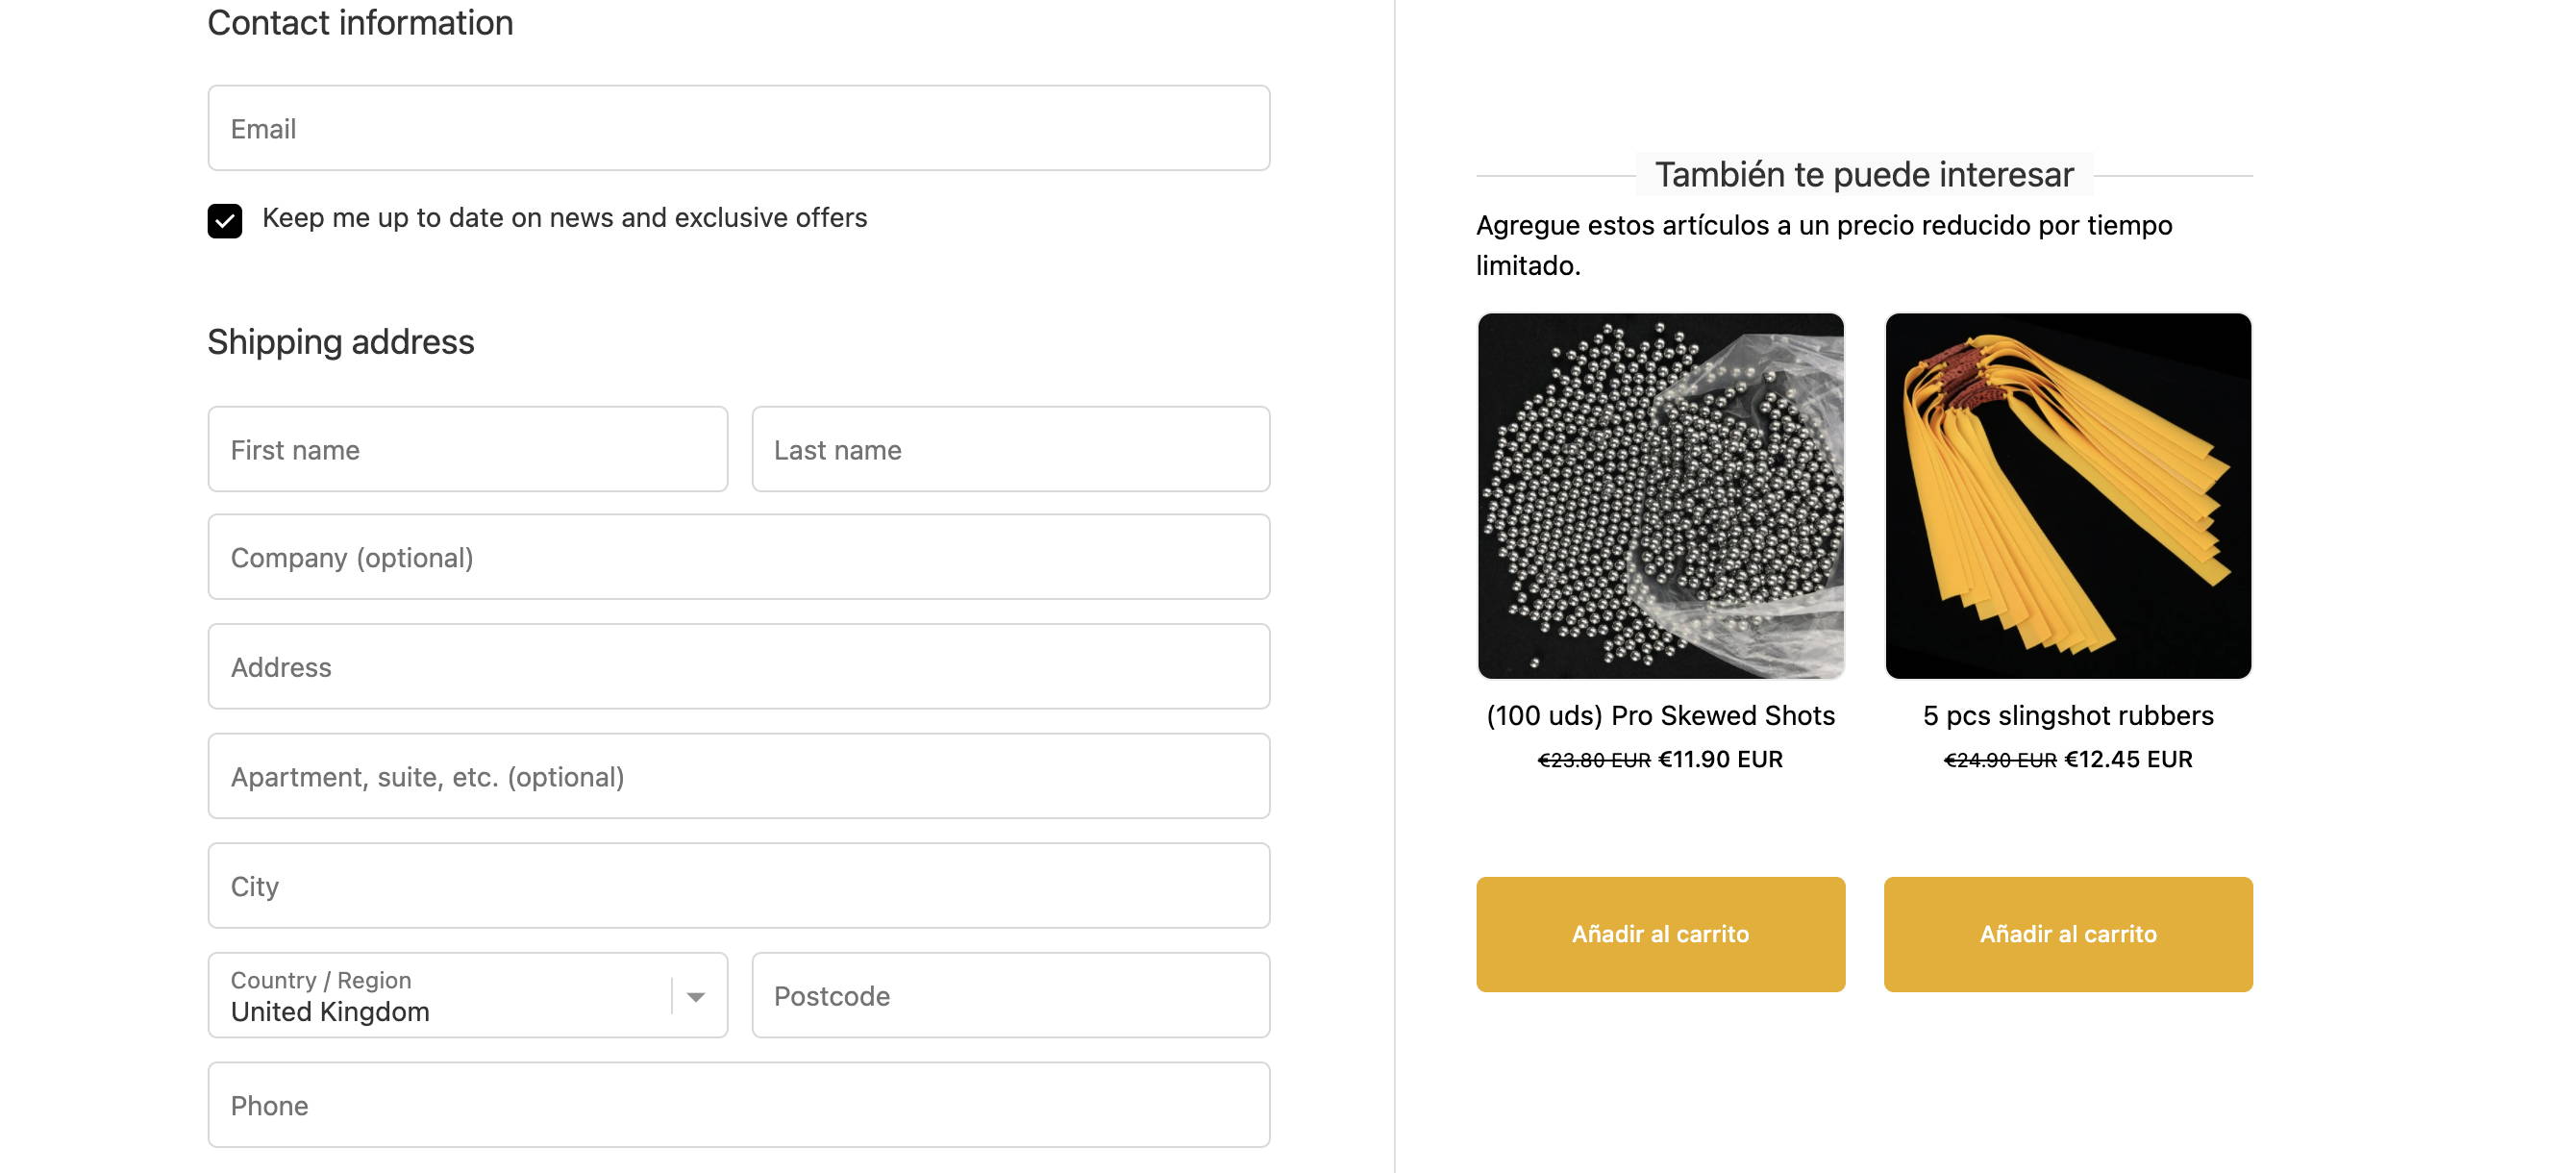Add Pro Skewed Shots with Añadir al carrito

pos(1660,935)
